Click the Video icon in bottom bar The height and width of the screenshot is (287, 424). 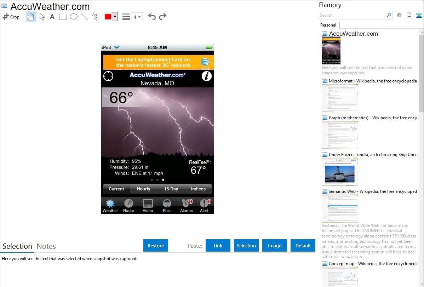[x=148, y=206]
